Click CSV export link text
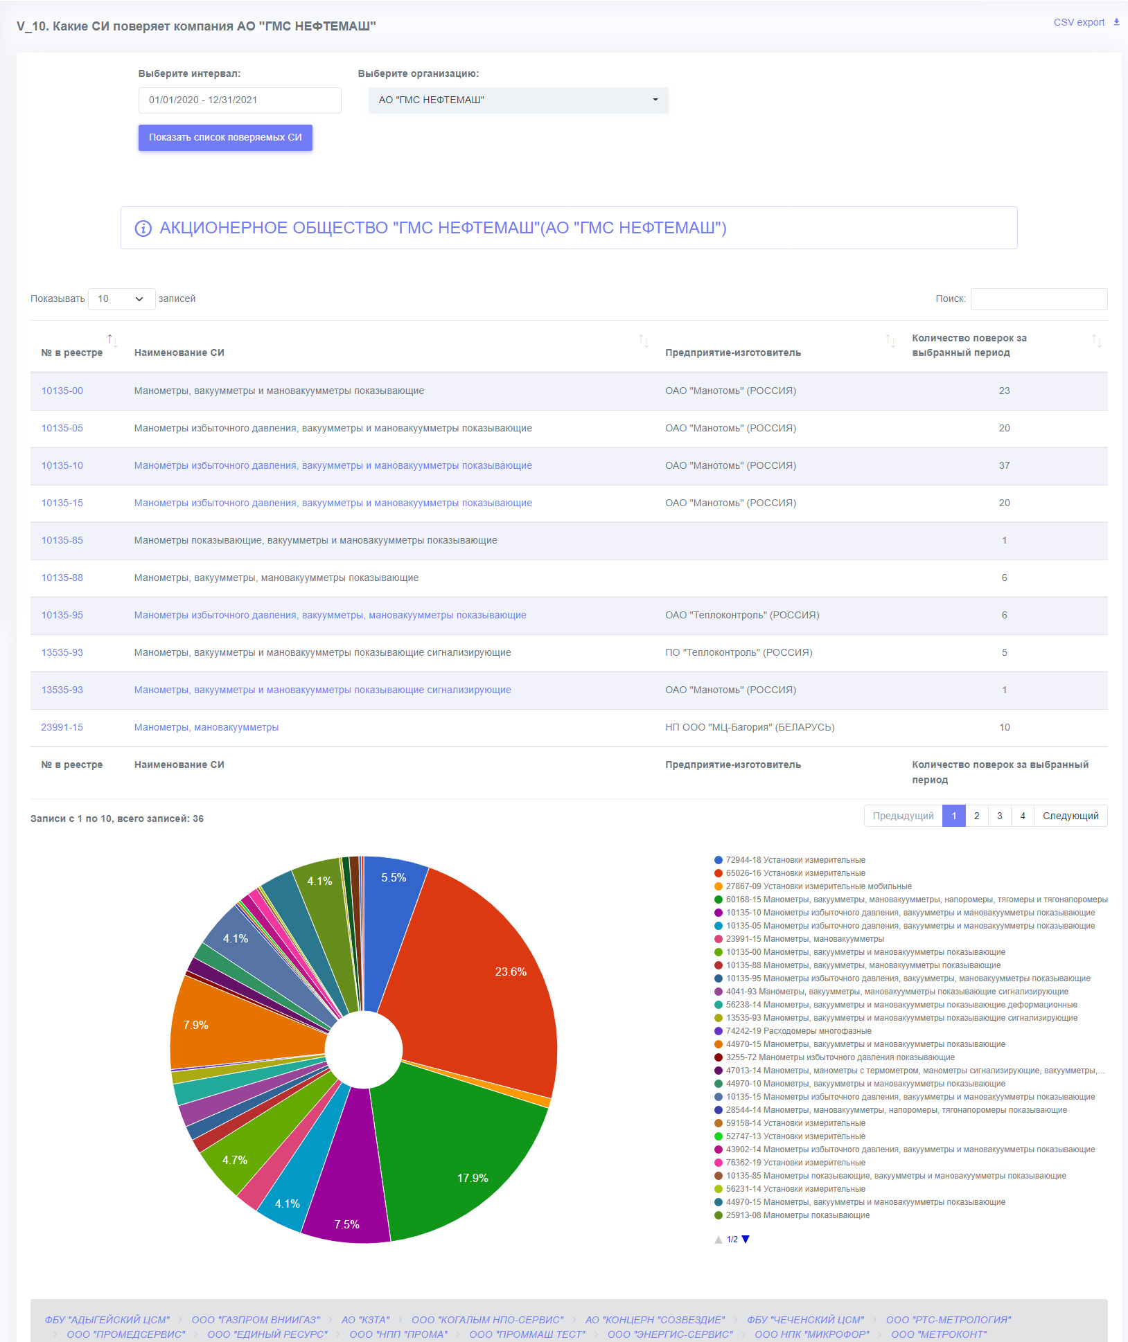 pyautogui.click(x=1079, y=22)
